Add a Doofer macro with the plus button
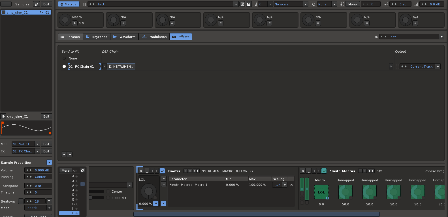 click(164, 184)
